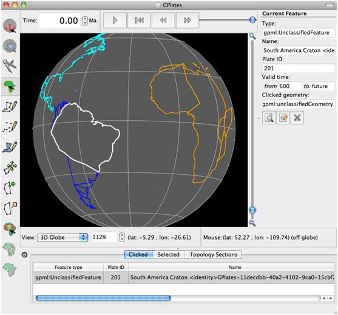The height and width of the screenshot is (315, 338).
Task: Click the Time Ma stepper arrows
Action: (x=85, y=21)
